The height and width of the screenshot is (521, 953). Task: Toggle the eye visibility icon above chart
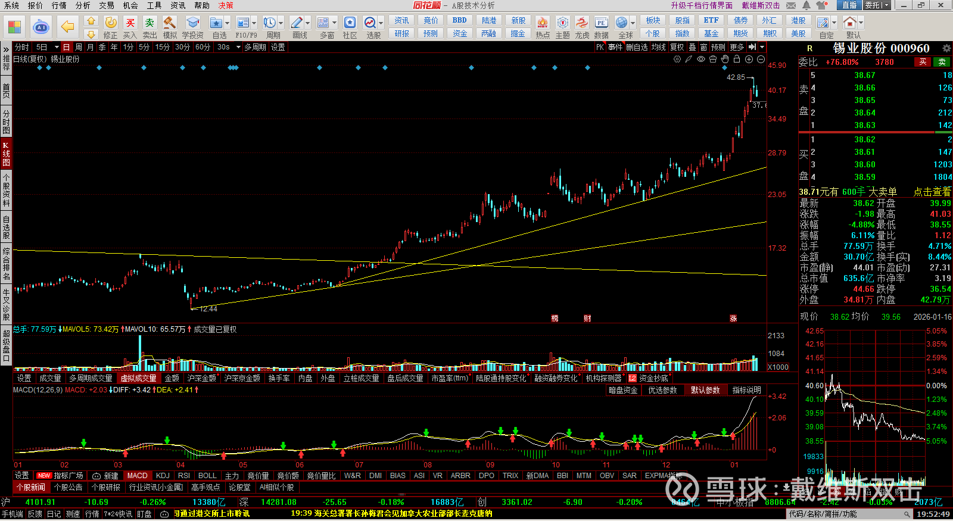tap(701, 59)
